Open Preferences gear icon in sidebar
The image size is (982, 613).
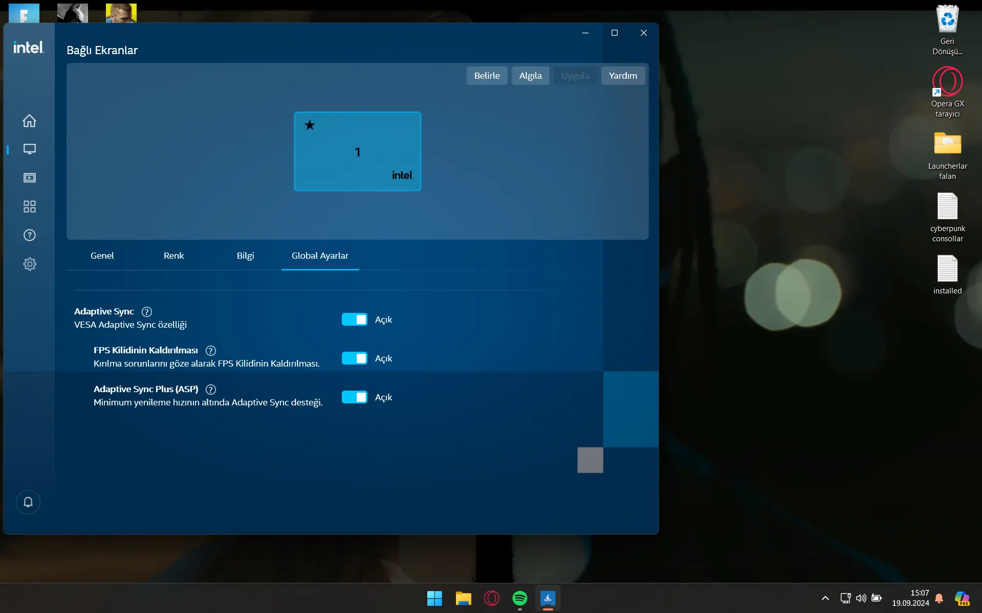pos(29,264)
